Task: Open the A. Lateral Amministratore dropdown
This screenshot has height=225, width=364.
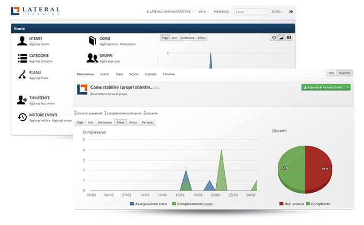Action: click(170, 12)
